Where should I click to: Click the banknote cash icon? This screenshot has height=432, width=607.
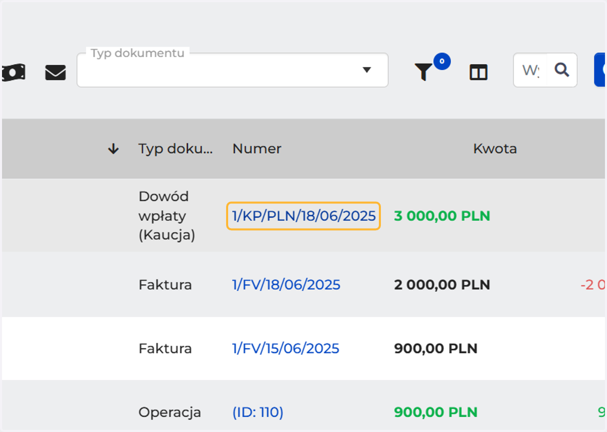pyautogui.click(x=13, y=72)
